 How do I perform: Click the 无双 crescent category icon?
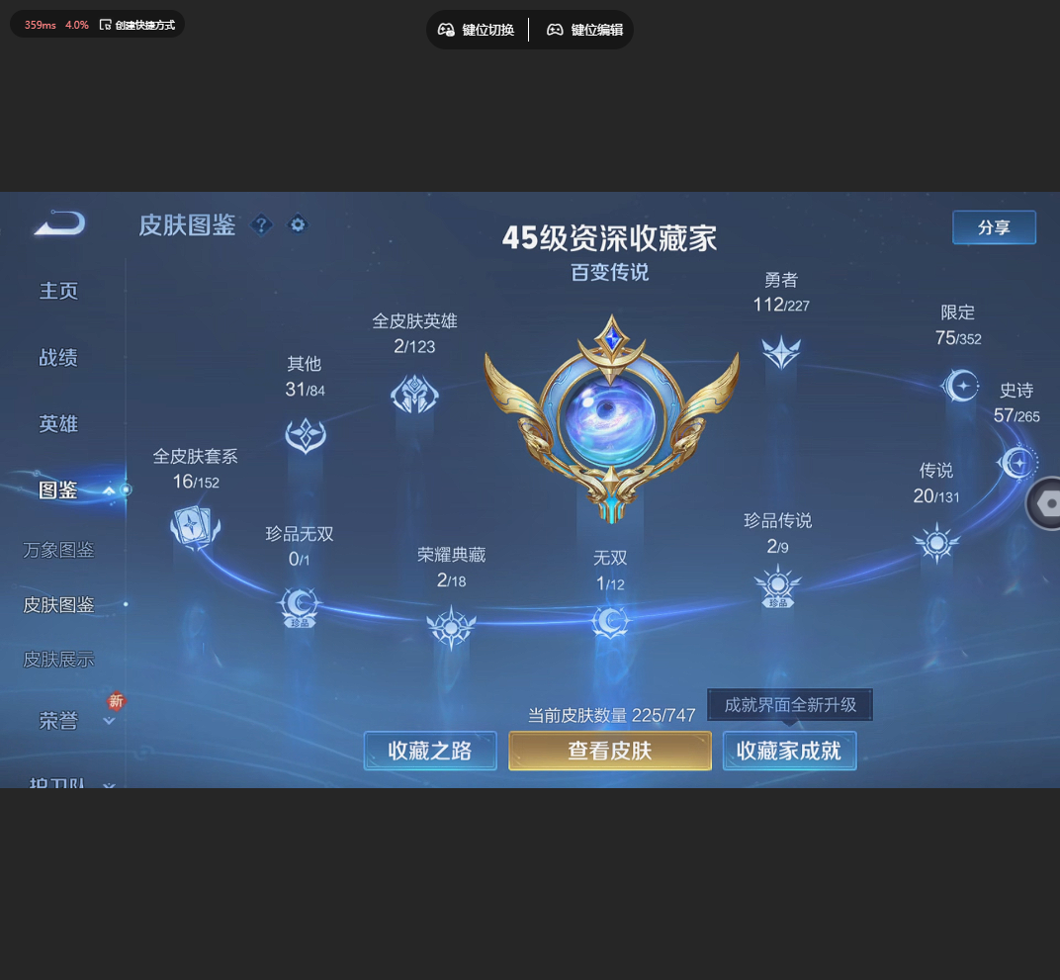tap(610, 622)
